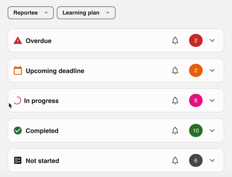Expand the Completed section with chevron
The height and width of the screenshot is (177, 232).
212,131
